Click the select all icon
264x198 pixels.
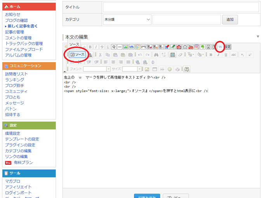coord(173,55)
